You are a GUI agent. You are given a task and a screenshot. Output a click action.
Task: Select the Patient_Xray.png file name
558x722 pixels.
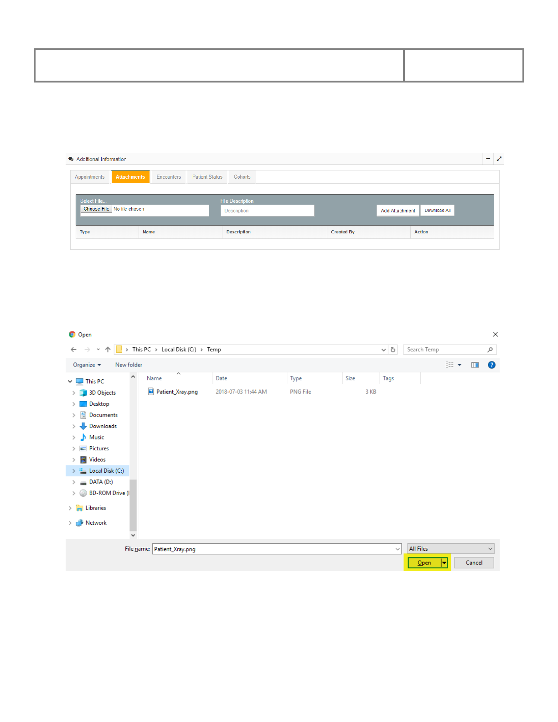coord(177,392)
